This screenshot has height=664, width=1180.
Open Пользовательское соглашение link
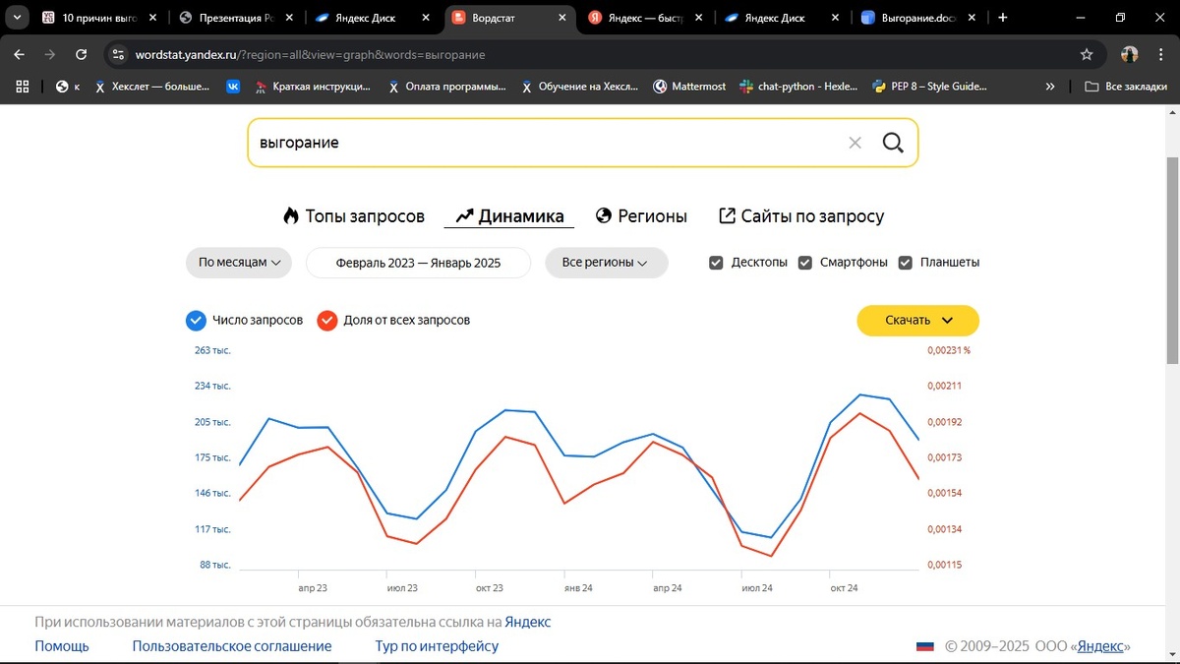[232, 646]
